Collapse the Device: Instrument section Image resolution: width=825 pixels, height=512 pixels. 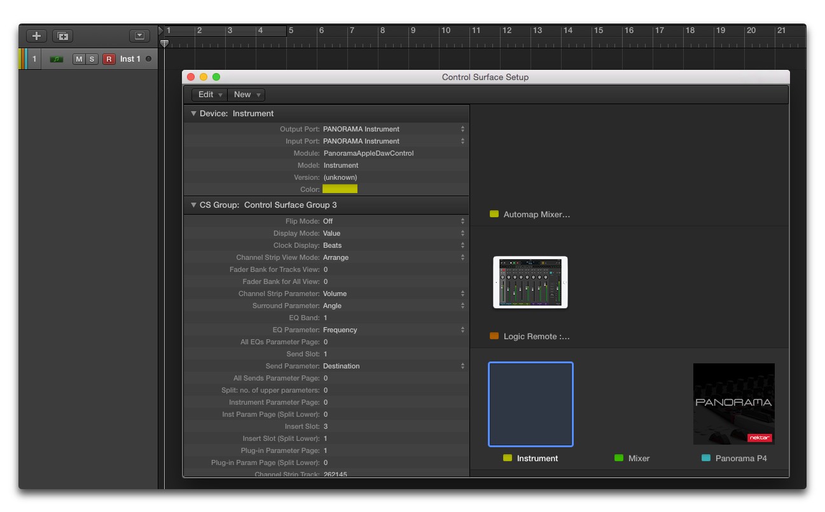tap(193, 114)
